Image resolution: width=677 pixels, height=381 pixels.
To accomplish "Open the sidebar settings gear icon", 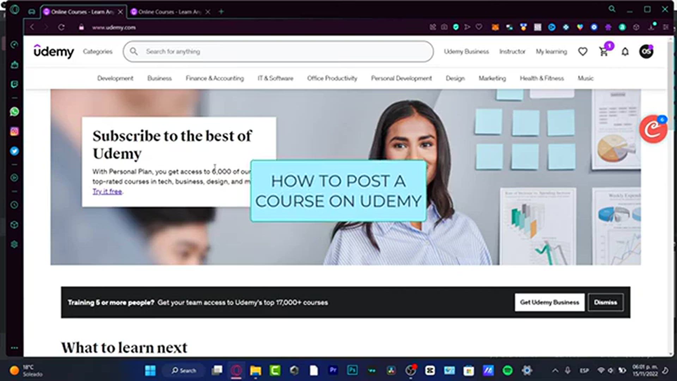I will [x=14, y=244].
